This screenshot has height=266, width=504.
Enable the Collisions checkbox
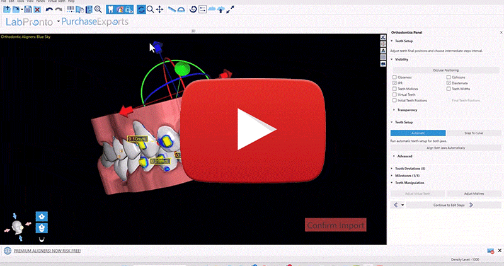(x=449, y=77)
